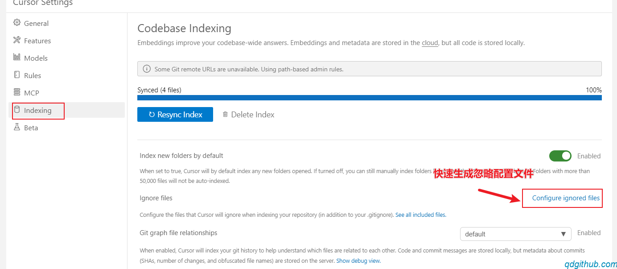This screenshot has width=617, height=269.
Task: Click the Beta flask icon
Action: (x=17, y=127)
